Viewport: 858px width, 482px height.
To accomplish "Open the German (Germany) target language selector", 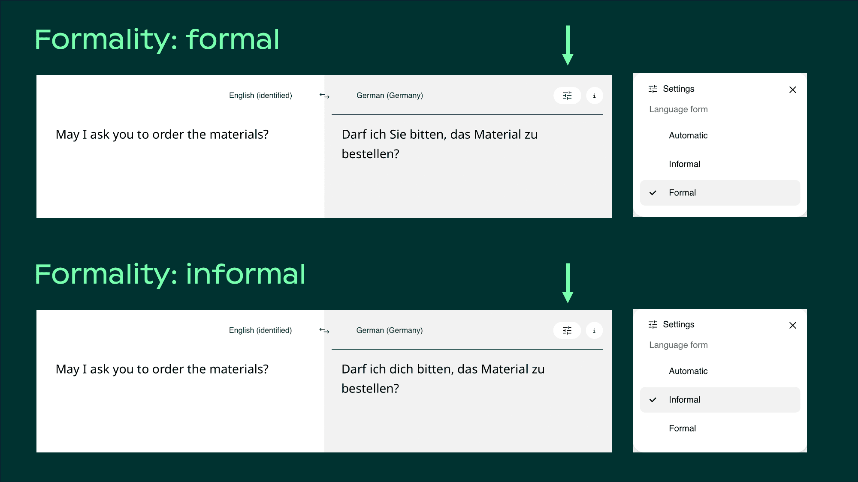I will point(390,95).
